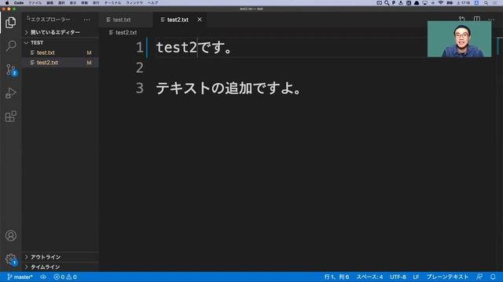Click M status badge beside test.txt
Image resolution: width=503 pixels, height=282 pixels.
pos(89,52)
